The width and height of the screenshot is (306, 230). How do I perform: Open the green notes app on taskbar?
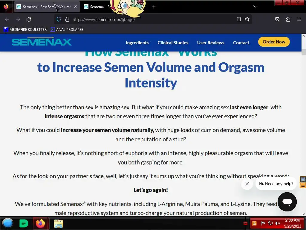[24, 223]
